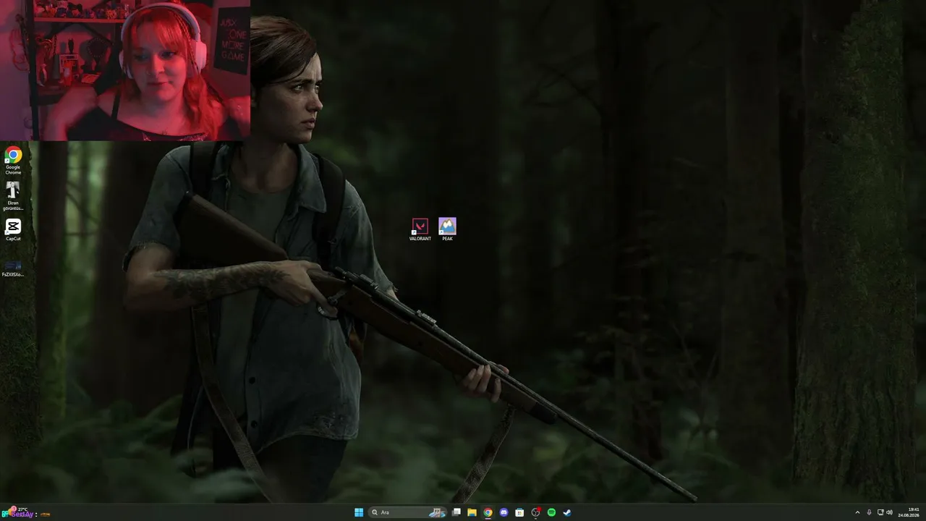926x521 pixels.
Task: Click the microphone icon in system tray
Action: (869, 512)
